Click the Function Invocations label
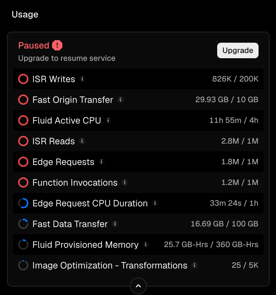The height and width of the screenshot is (295, 276). (x=75, y=183)
